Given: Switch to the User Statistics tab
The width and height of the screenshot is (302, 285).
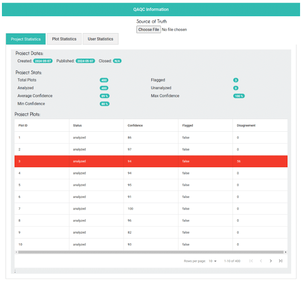Looking at the screenshot, I should pos(100,39).
